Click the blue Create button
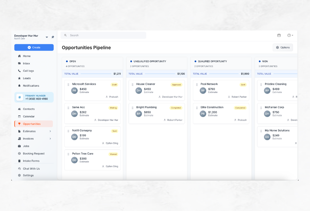Screen dimensions: 310x211 [x=34, y=48]
